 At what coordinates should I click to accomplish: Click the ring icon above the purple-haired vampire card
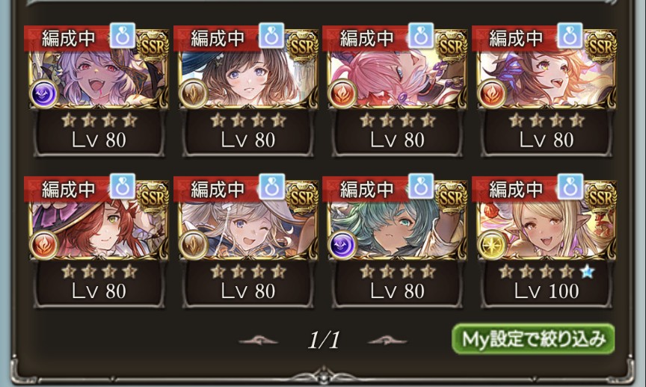tap(123, 36)
